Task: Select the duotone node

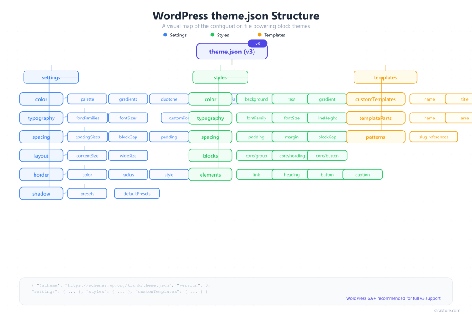Action: coord(169,99)
